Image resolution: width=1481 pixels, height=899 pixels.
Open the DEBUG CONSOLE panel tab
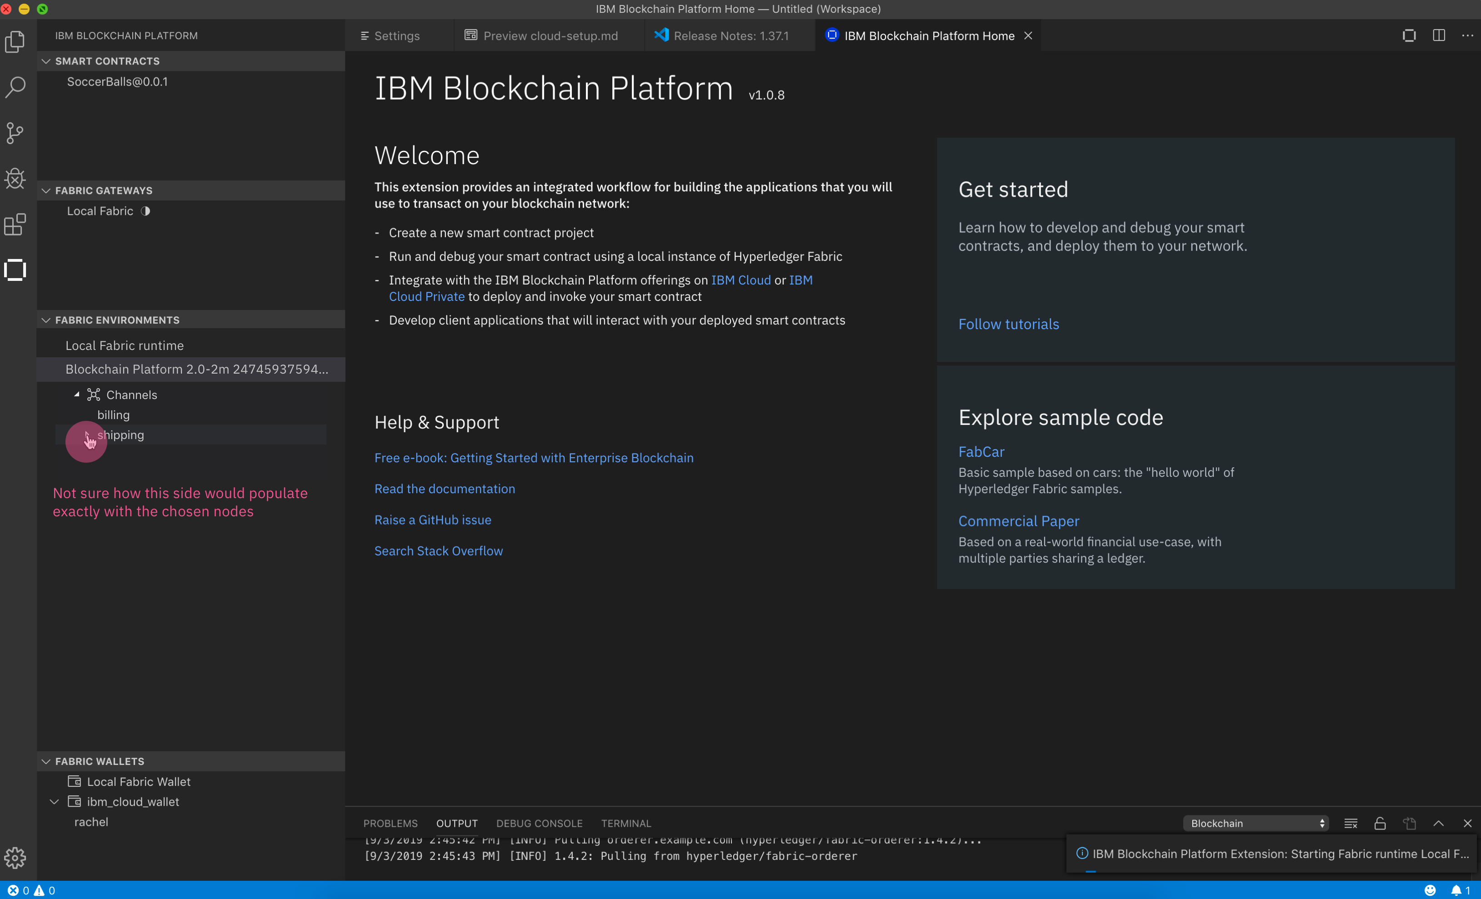pos(539,823)
